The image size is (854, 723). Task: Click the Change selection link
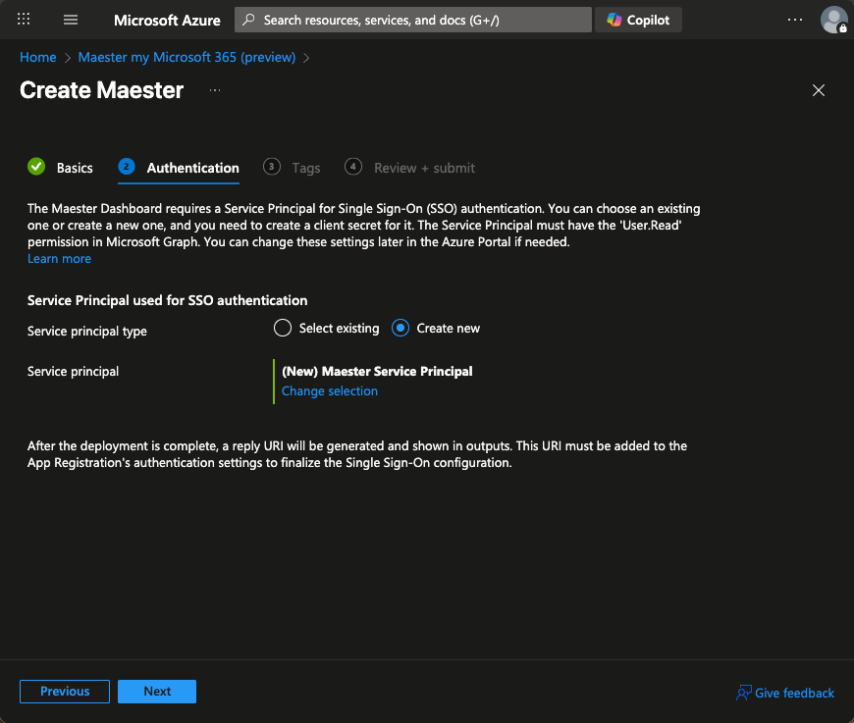(x=330, y=390)
